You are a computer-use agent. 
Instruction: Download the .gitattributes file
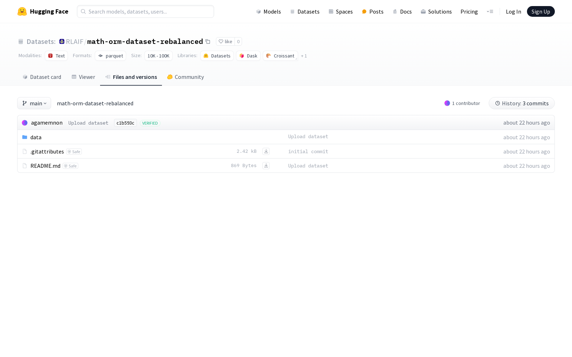266,151
